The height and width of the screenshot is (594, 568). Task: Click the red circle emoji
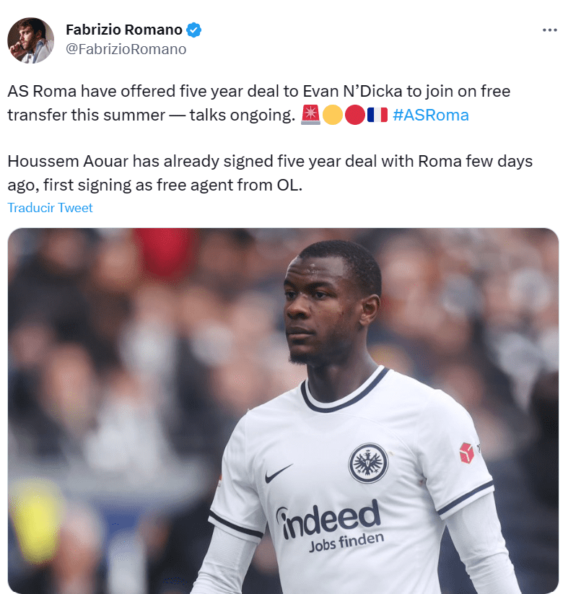click(x=354, y=115)
